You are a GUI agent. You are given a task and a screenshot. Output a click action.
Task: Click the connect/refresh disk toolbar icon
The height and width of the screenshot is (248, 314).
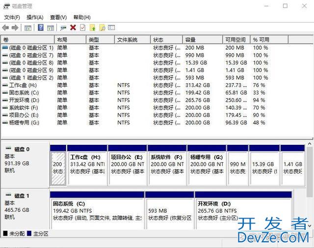(63, 28)
